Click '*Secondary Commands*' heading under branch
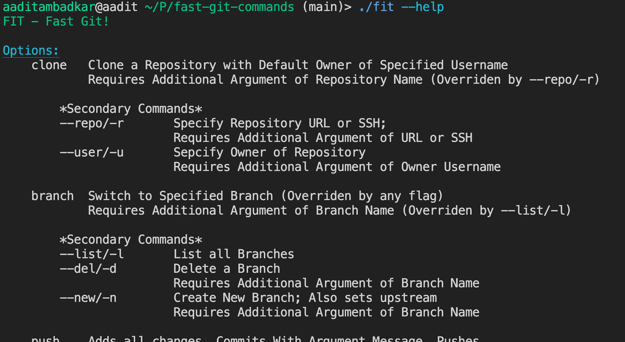Viewport: 625px width, 342px height. pos(131,240)
